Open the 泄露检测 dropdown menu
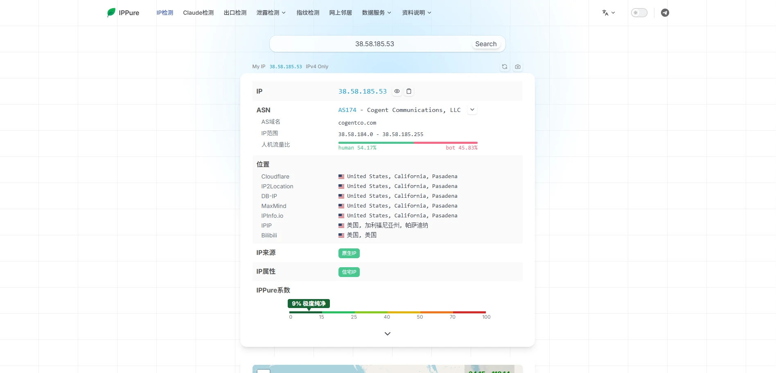Screen dimensions: 776x373 271,13
